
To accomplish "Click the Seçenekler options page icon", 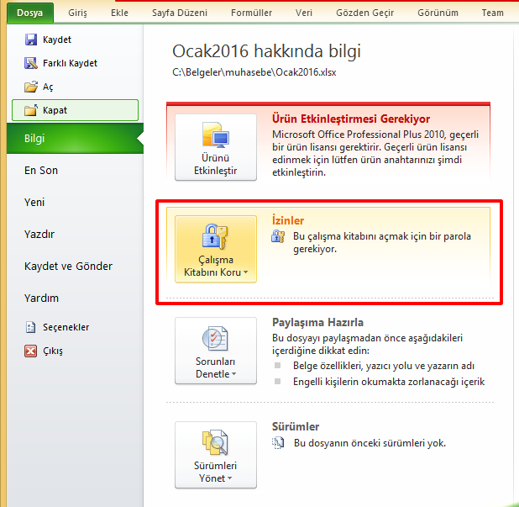I will 31,327.
